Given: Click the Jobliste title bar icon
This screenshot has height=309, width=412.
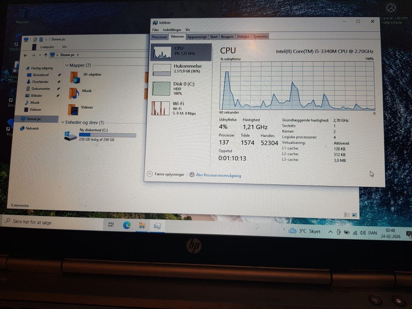Looking at the screenshot, I should point(155,23).
